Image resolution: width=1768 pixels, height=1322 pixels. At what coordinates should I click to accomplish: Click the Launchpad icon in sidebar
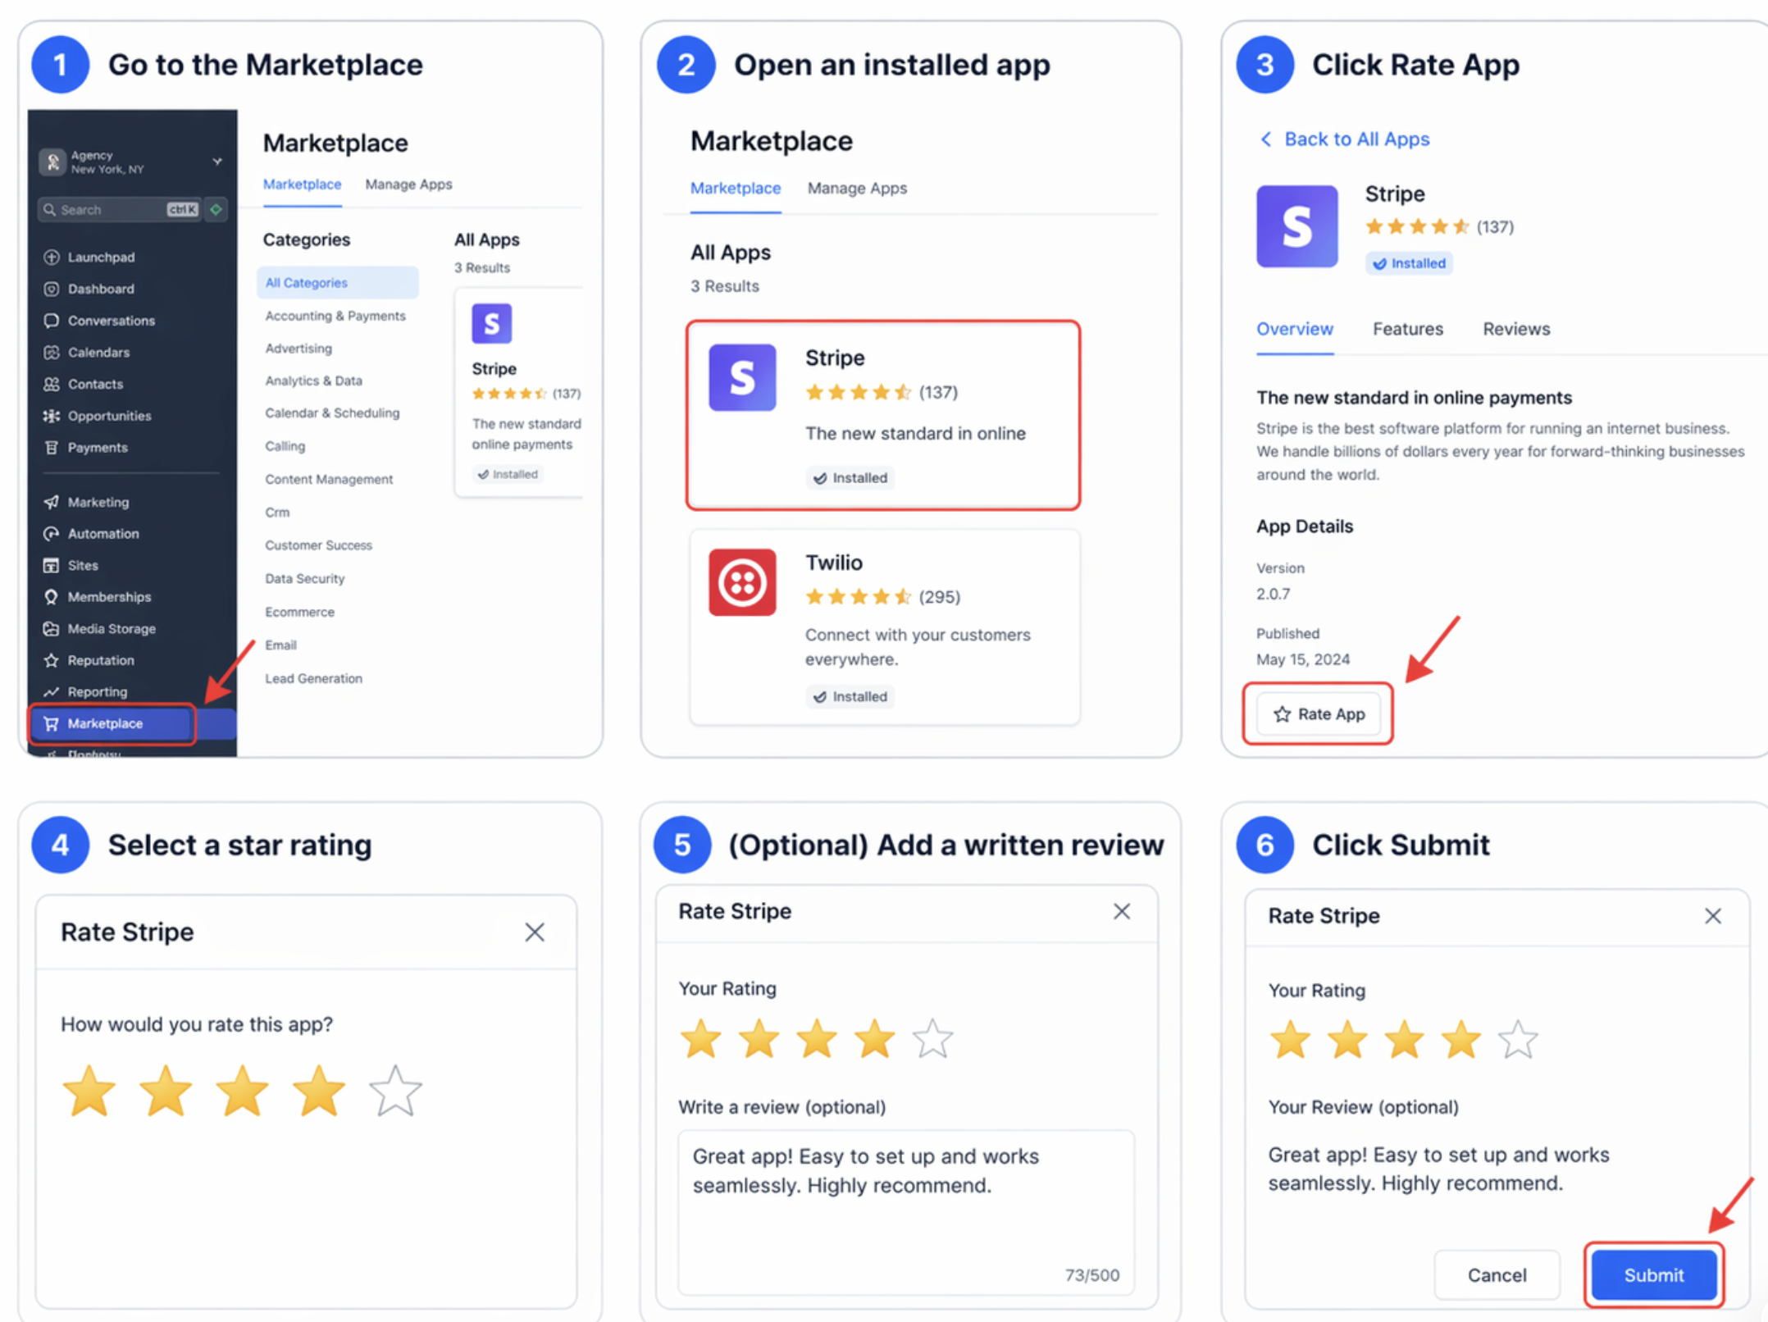pos(52,257)
